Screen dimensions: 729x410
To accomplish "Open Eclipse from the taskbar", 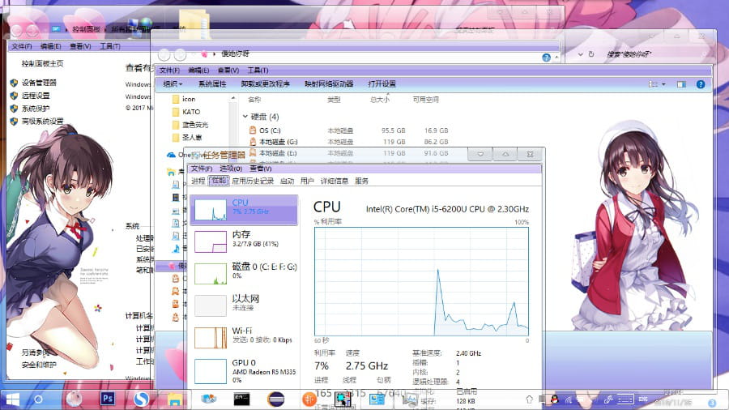I will click(276, 399).
